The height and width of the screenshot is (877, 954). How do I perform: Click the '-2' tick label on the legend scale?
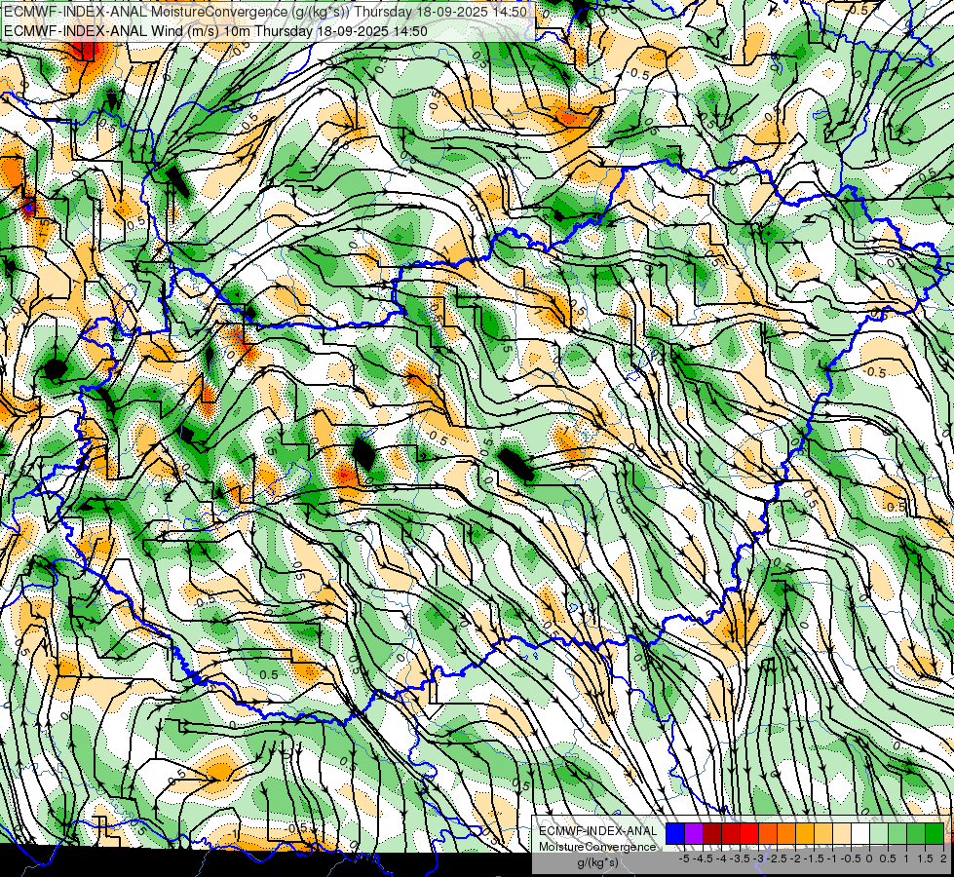(x=795, y=858)
